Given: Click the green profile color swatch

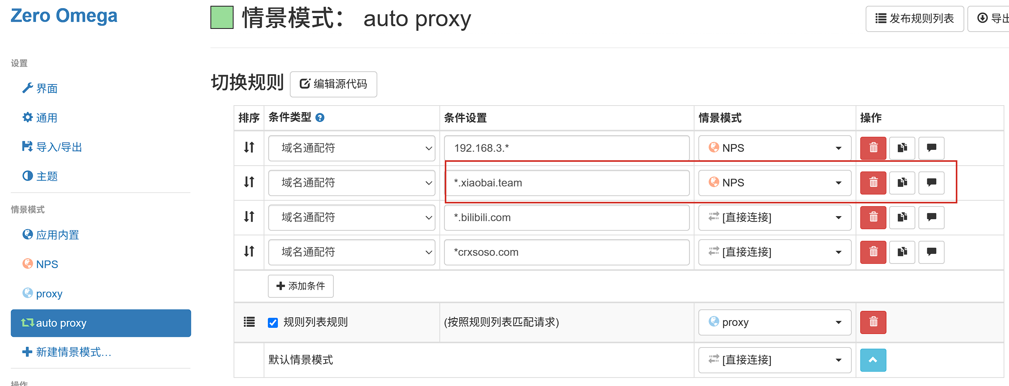Looking at the screenshot, I should pos(222,18).
